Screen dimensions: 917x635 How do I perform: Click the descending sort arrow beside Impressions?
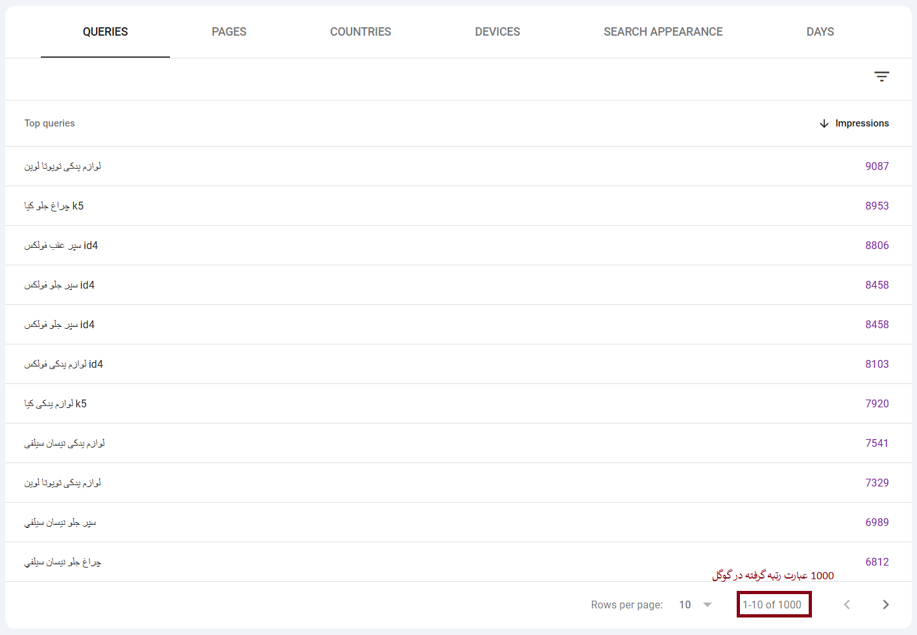[x=824, y=123]
